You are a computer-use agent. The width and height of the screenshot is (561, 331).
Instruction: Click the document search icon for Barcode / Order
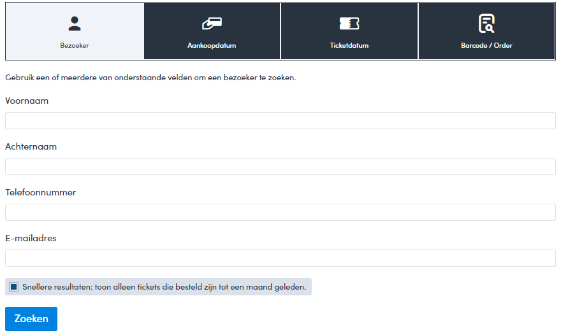pos(486,24)
